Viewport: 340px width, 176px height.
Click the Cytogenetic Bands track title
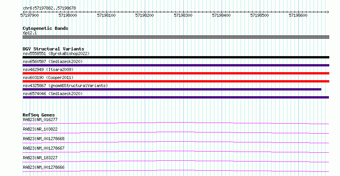coord(45,28)
